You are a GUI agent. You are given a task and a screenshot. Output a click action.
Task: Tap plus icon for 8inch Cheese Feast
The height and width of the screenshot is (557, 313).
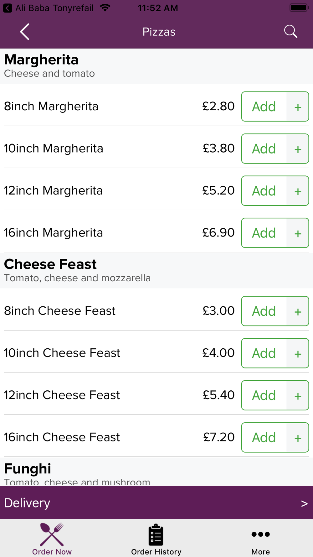tap(298, 312)
